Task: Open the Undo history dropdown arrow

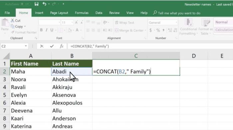Action: point(49,4)
